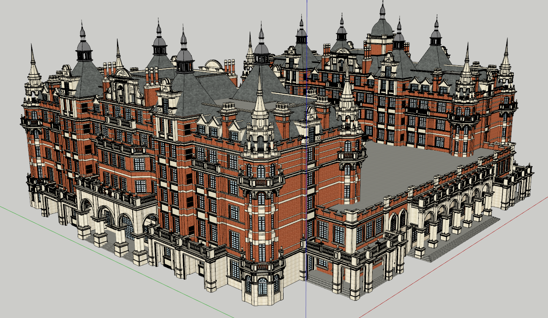Image resolution: width=548 pixels, height=318 pixels.
Task: Select the large domed cupola at the back
Action: pyautogui.click(x=382, y=26)
